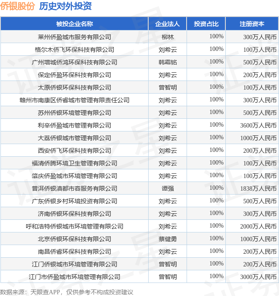
Task: Click legal person 蔡健勇
Action: (168, 239)
